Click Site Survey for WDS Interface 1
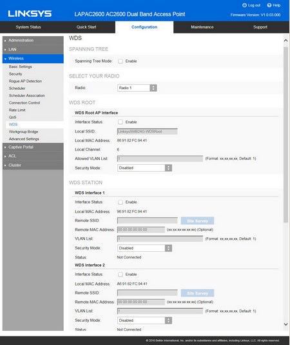290x345 pixels. [197, 221]
